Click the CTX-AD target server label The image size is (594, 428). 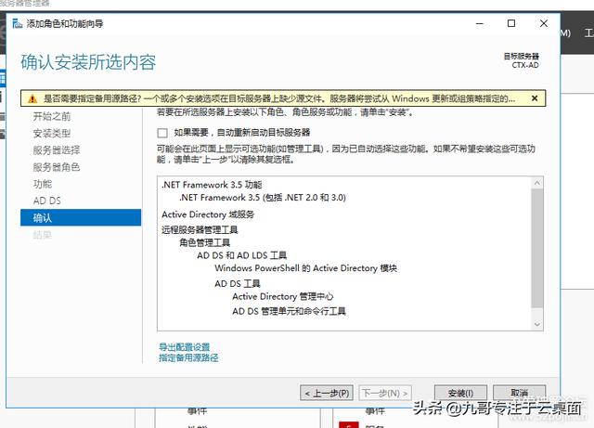tap(525, 65)
